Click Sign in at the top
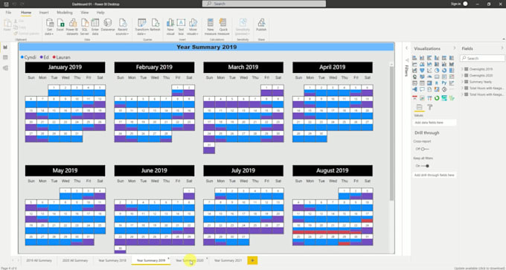 [455, 4]
